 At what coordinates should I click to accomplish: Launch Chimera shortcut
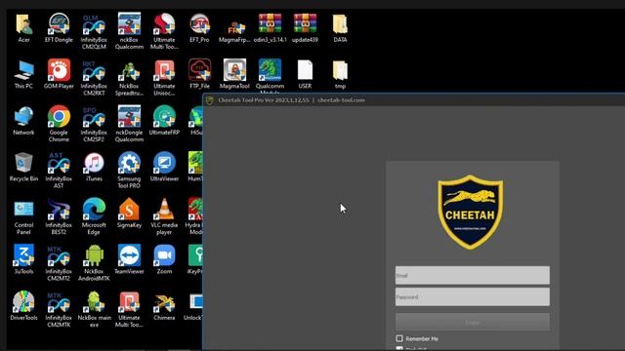click(164, 303)
